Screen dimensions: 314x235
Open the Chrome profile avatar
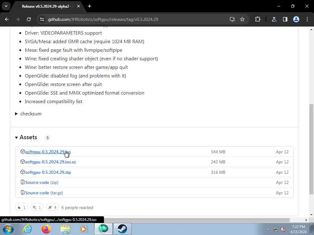296,19
